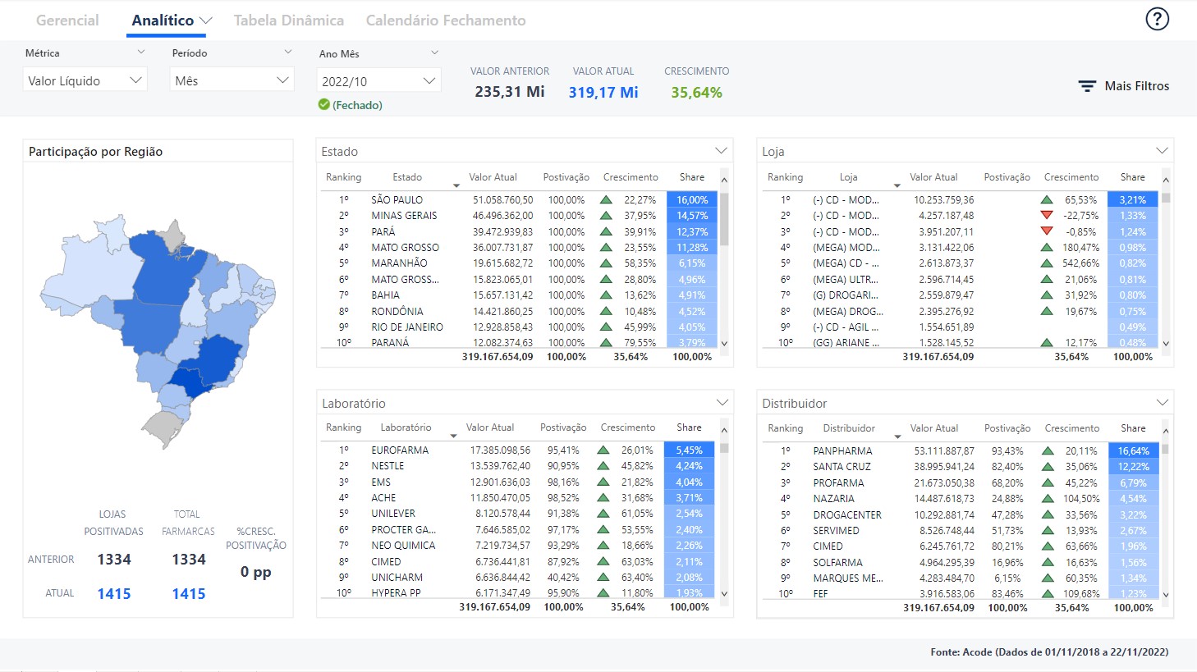This screenshot has width=1197, height=672.
Task: Click the sort arrow on Estado column
Action: (456, 186)
